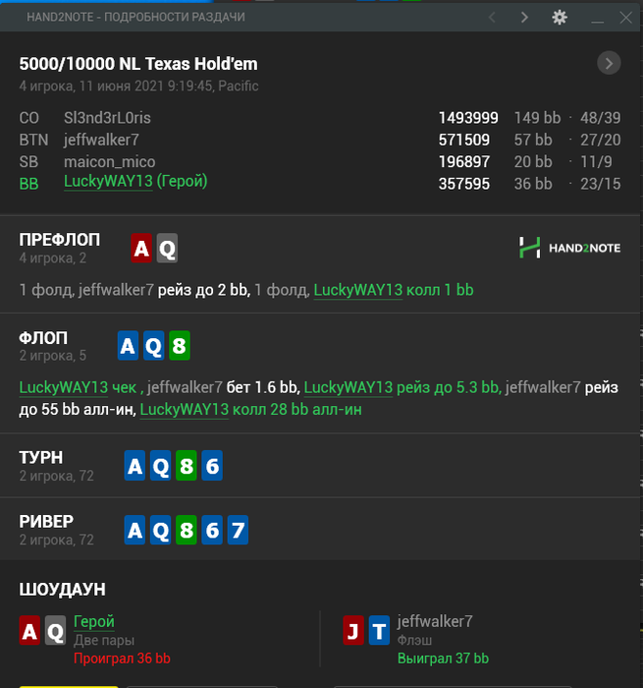Select player jeffwalker7 in the BTN row

(x=101, y=140)
